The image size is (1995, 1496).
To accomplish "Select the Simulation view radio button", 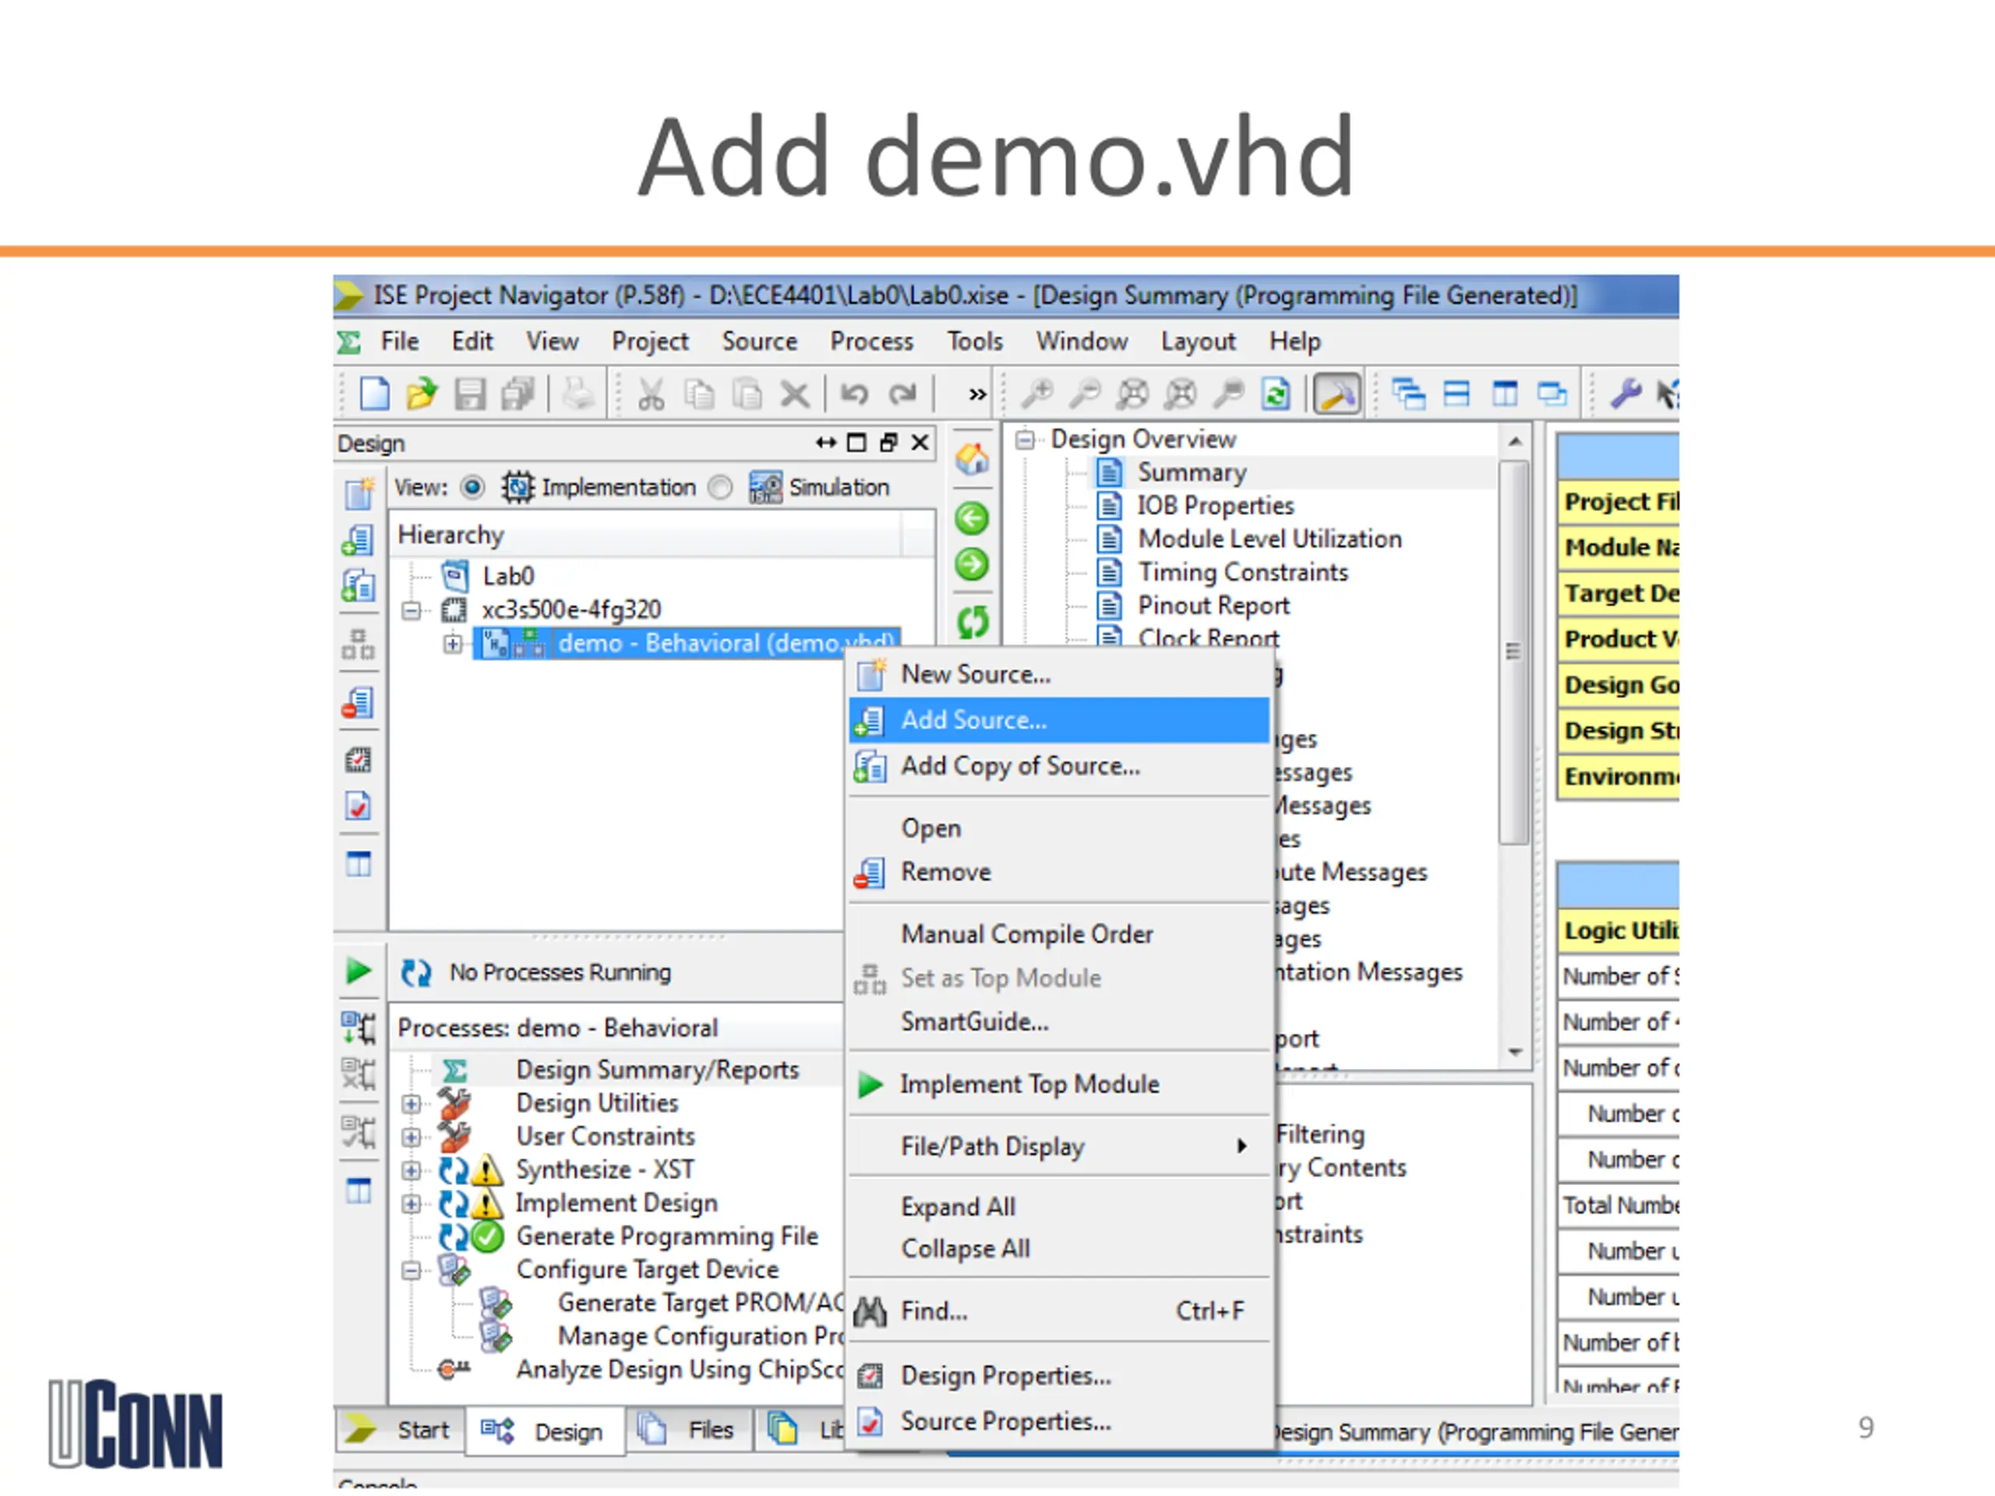I will click(720, 488).
